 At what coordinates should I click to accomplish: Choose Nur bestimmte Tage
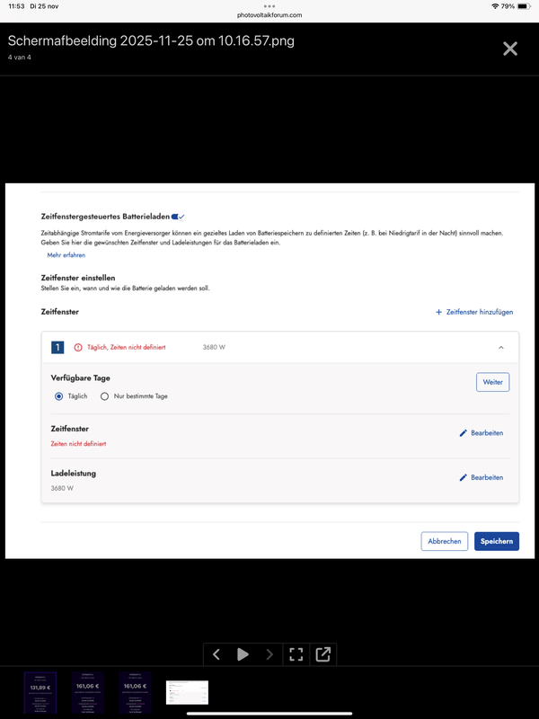[105, 395]
